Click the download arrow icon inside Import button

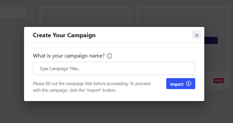tap(189, 84)
